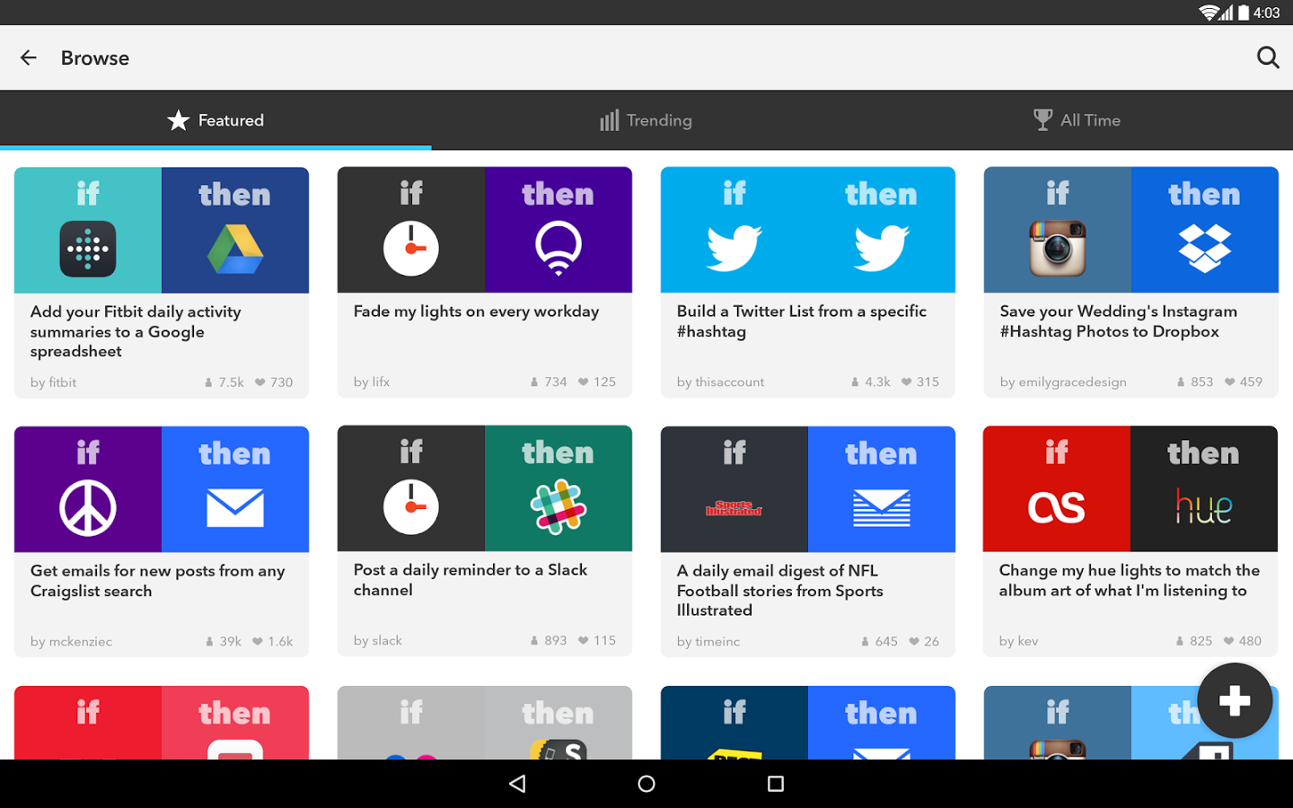Open search with the magnifier icon
The height and width of the screenshot is (808, 1293).
coord(1268,57)
